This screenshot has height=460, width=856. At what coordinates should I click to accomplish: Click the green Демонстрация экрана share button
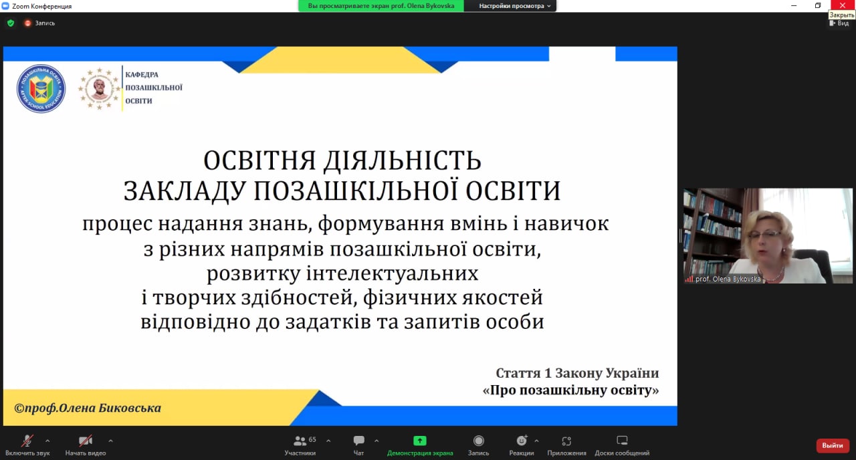pos(420,444)
